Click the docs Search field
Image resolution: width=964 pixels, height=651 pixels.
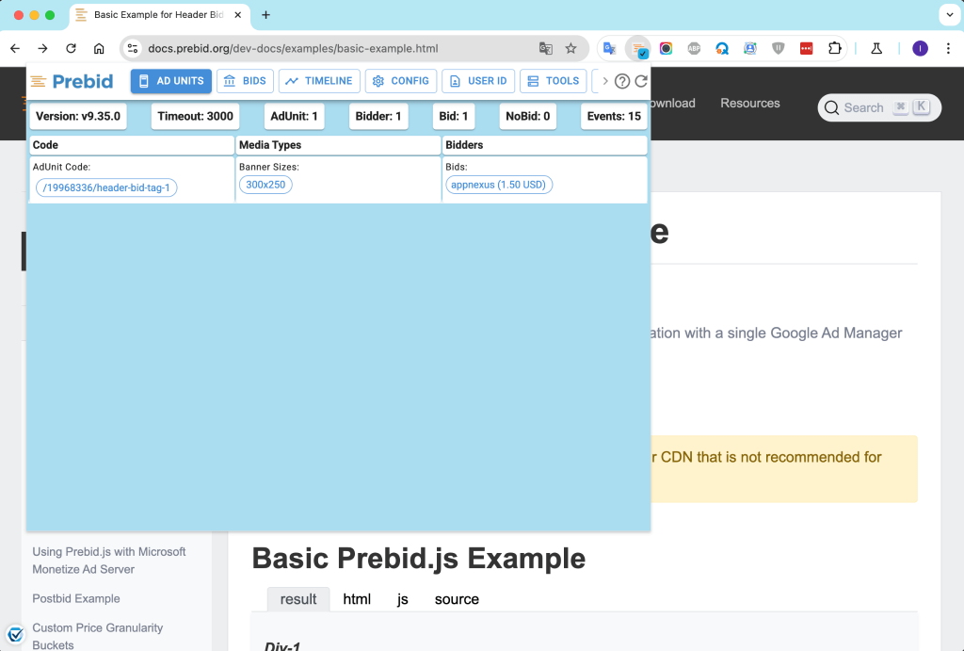pyautogui.click(x=863, y=107)
